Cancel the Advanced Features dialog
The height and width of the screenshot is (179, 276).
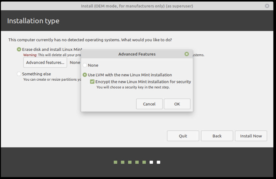click(x=149, y=104)
